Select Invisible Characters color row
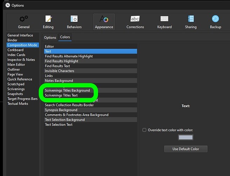This screenshot has width=230, height=176. [x=90, y=71]
